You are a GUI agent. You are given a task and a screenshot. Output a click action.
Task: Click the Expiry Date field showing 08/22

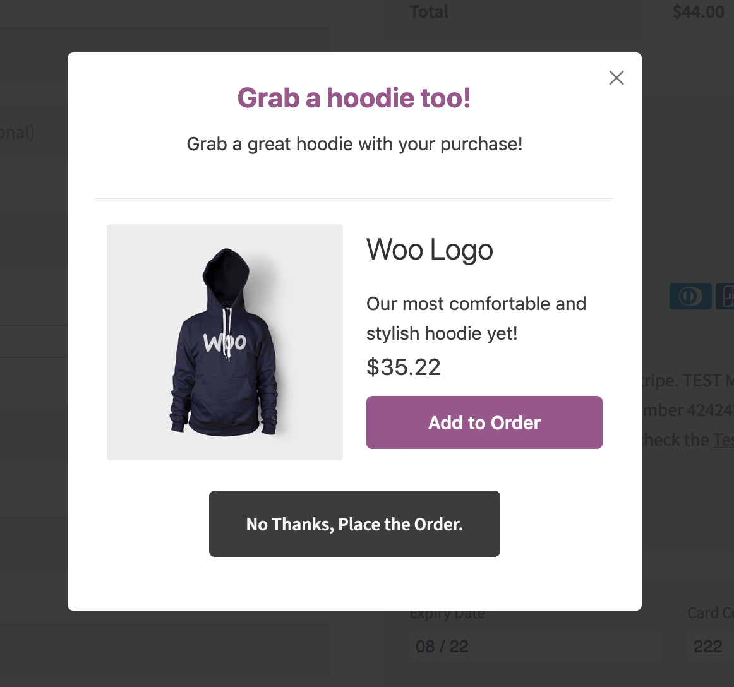536,646
